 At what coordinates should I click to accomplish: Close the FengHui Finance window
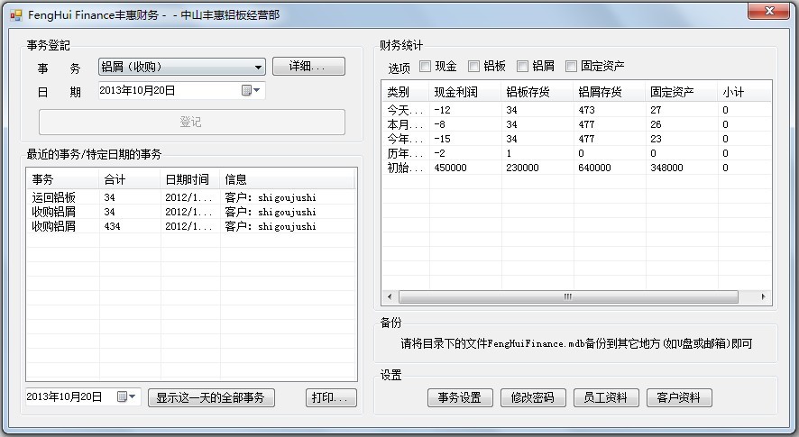point(769,11)
